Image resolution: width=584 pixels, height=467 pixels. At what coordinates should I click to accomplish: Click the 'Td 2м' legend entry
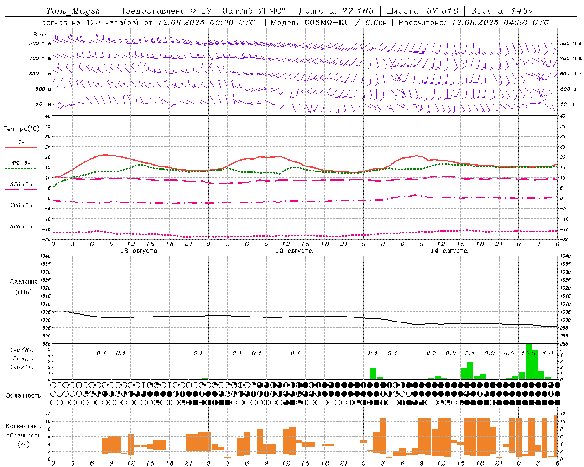[21, 163]
